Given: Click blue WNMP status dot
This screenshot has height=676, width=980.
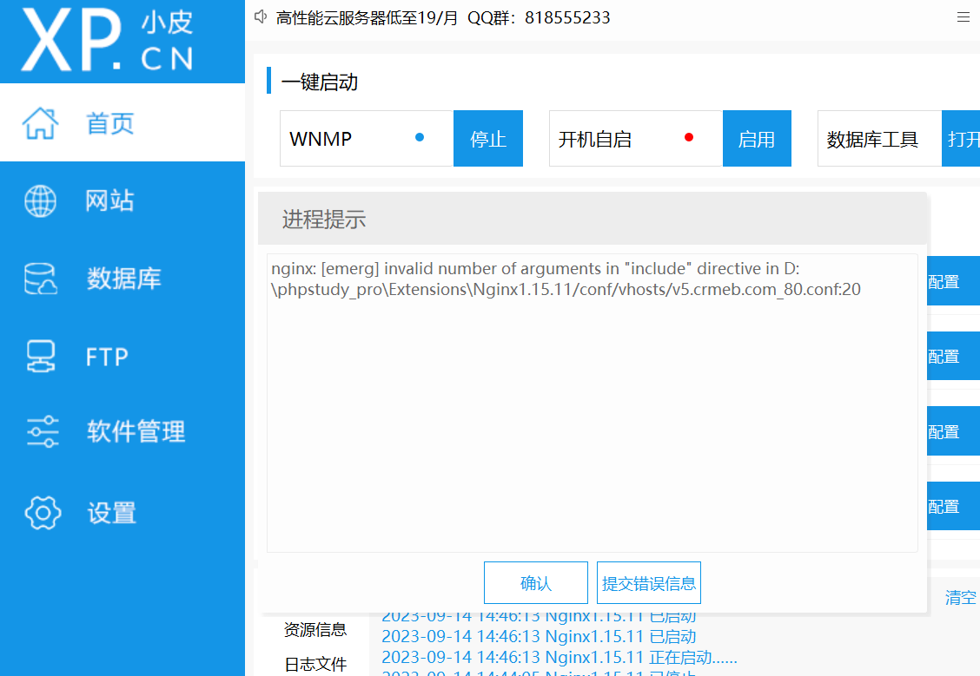Looking at the screenshot, I should click(420, 137).
